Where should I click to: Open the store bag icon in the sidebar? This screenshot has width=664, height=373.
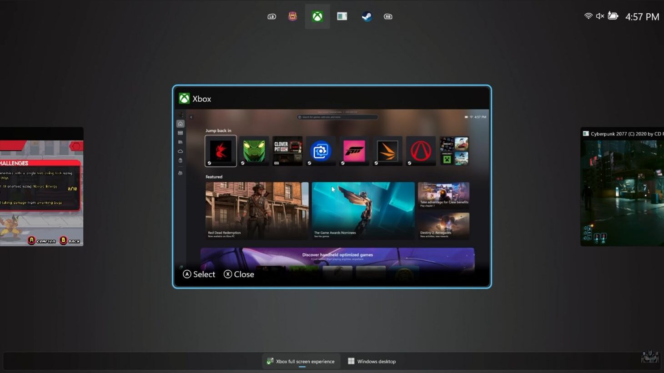click(180, 160)
